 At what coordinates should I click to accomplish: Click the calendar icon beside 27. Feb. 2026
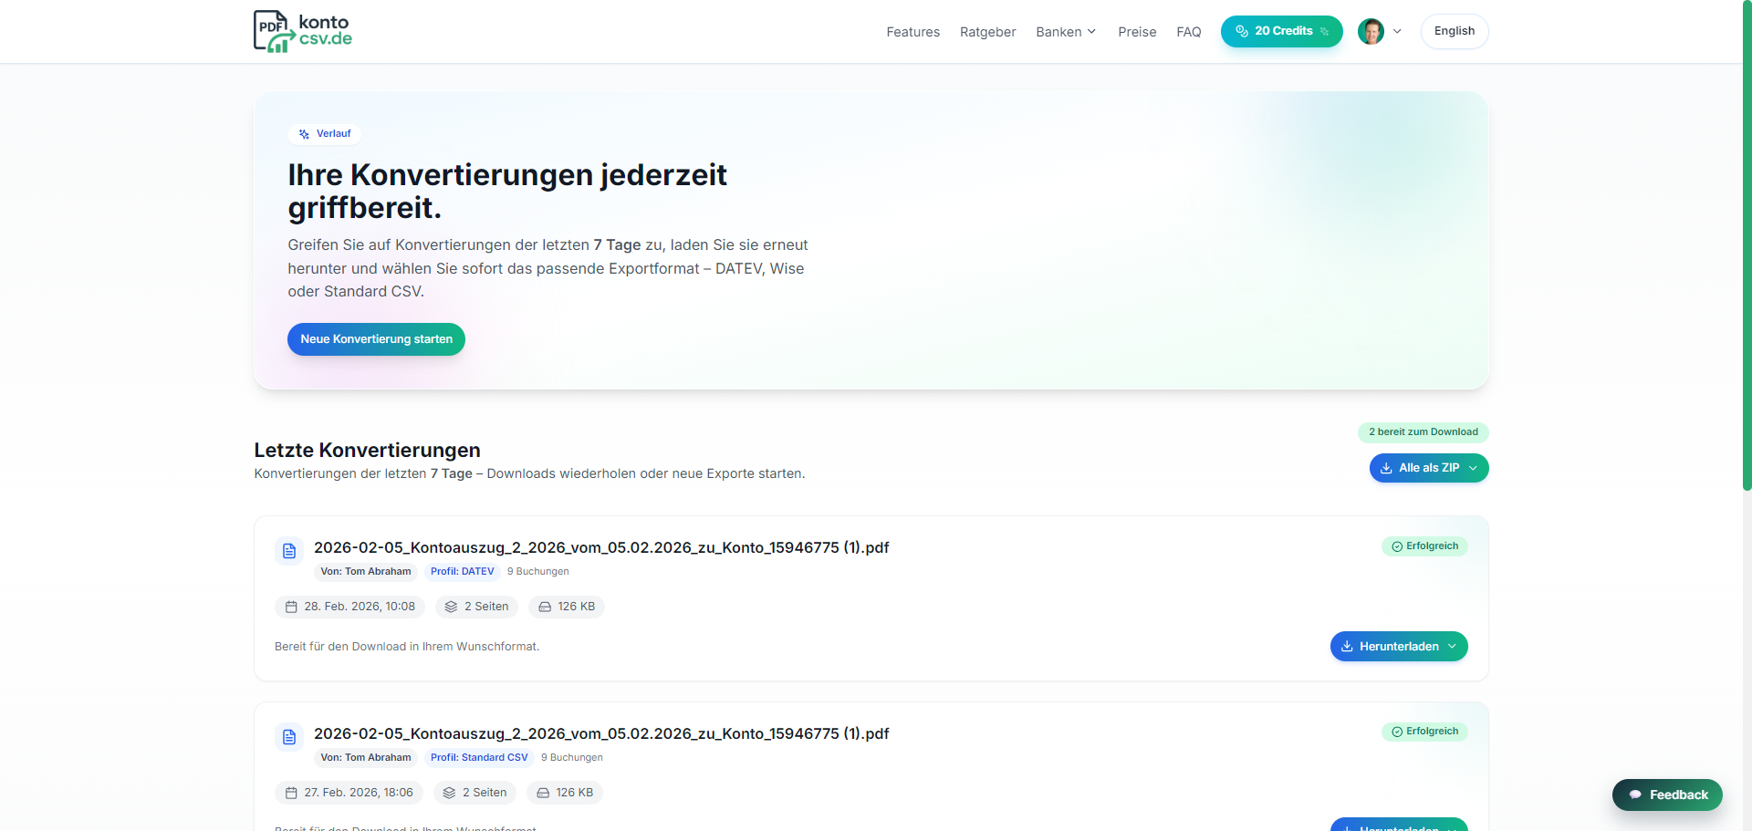(x=292, y=793)
